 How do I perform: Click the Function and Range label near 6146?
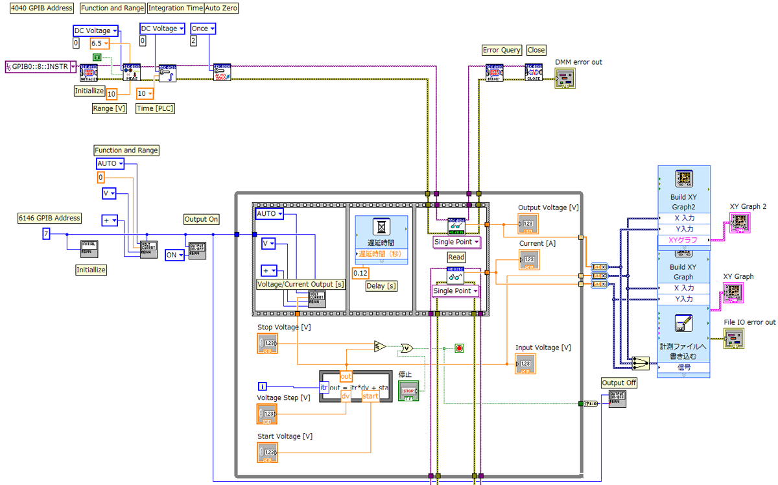pos(126,150)
